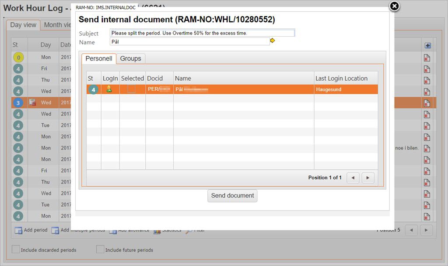Go to next position in Personell list
The height and width of the screenshot is (266, 448).
368,178
